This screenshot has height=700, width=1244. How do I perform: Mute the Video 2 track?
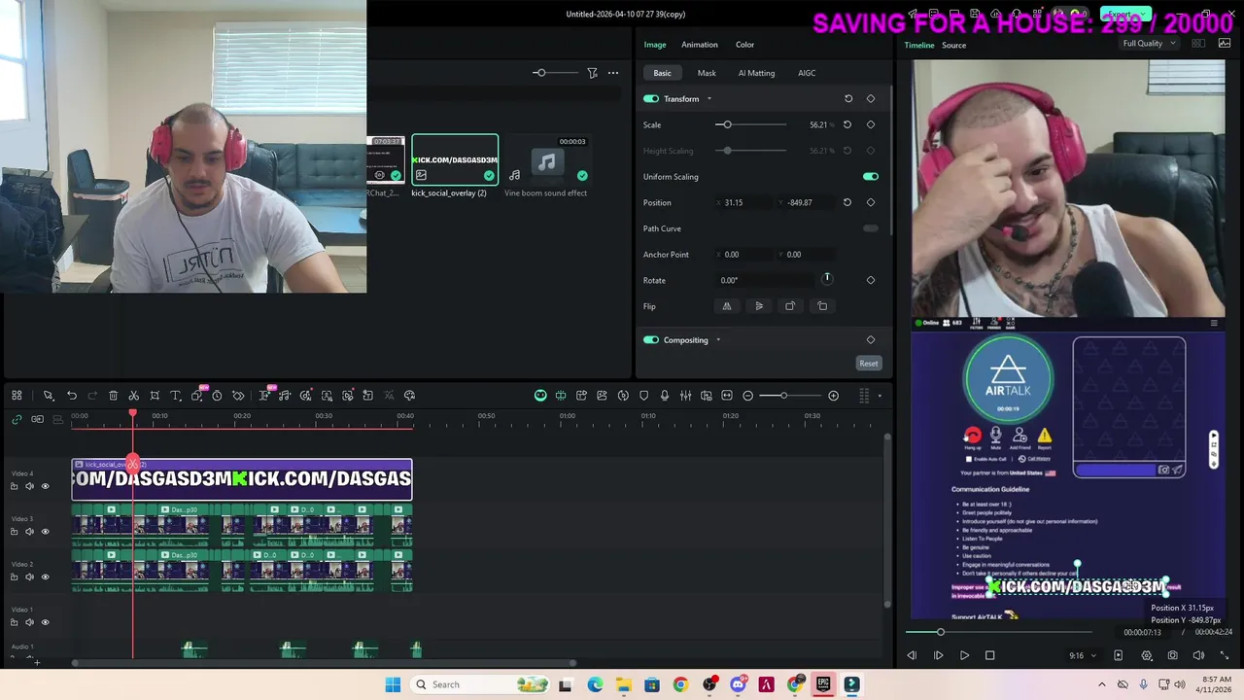[x=29, y=577]
